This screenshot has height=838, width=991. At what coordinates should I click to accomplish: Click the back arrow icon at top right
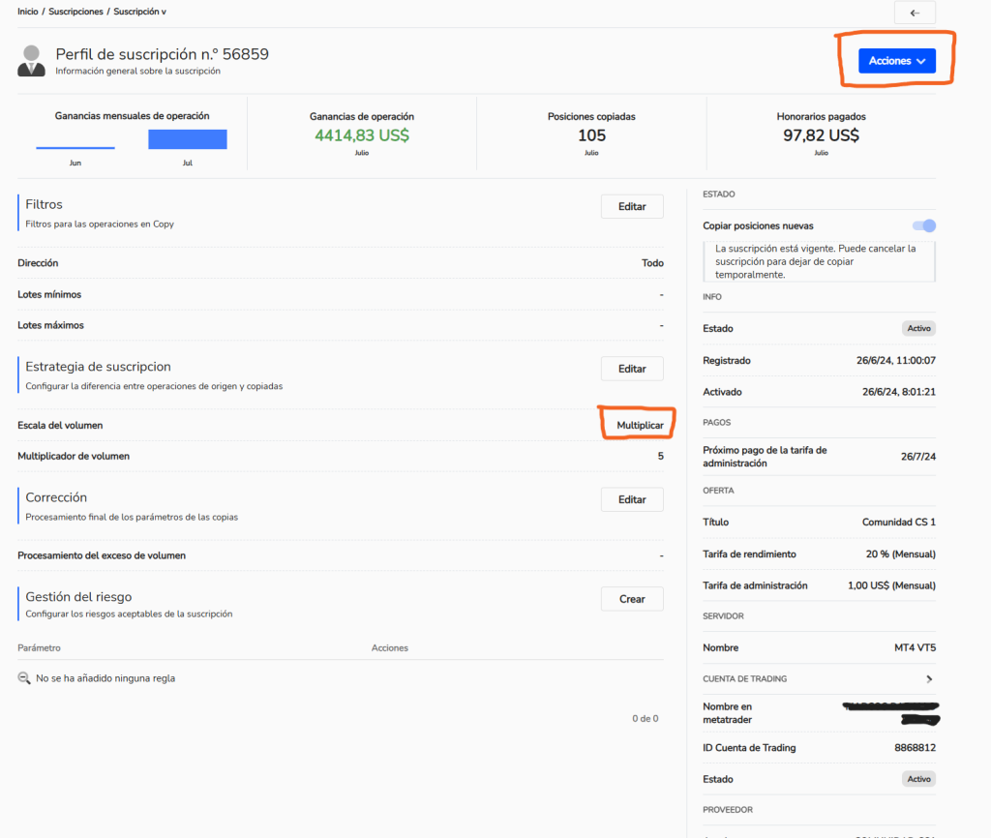[914, 13]
